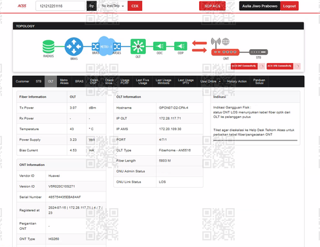Click the red bidirectional arrows icon
320x247 pixels.
tap(200, 47)
